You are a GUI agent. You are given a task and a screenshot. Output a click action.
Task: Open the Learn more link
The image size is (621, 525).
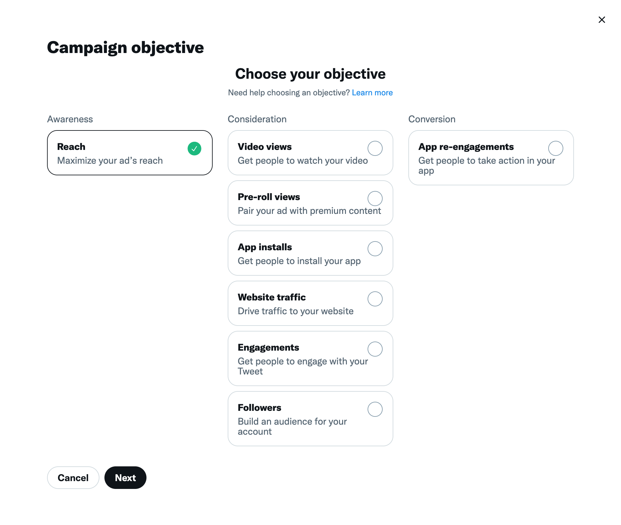[x=372, y=93]
